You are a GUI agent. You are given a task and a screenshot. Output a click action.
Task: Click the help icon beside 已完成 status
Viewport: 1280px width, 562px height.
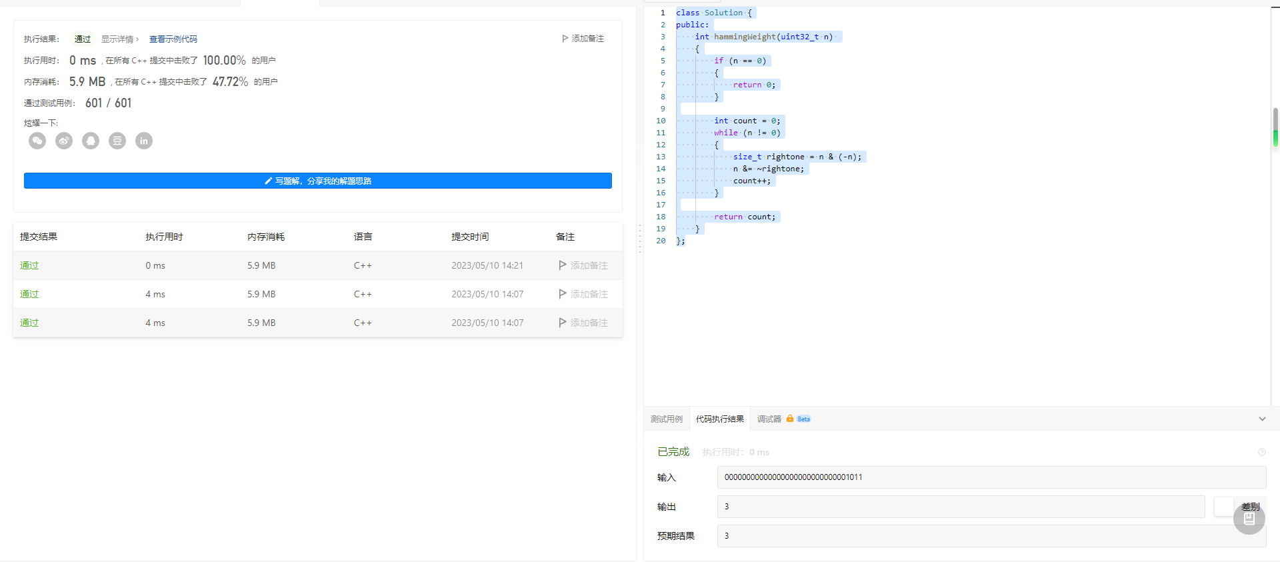(x=1261, y=452)
